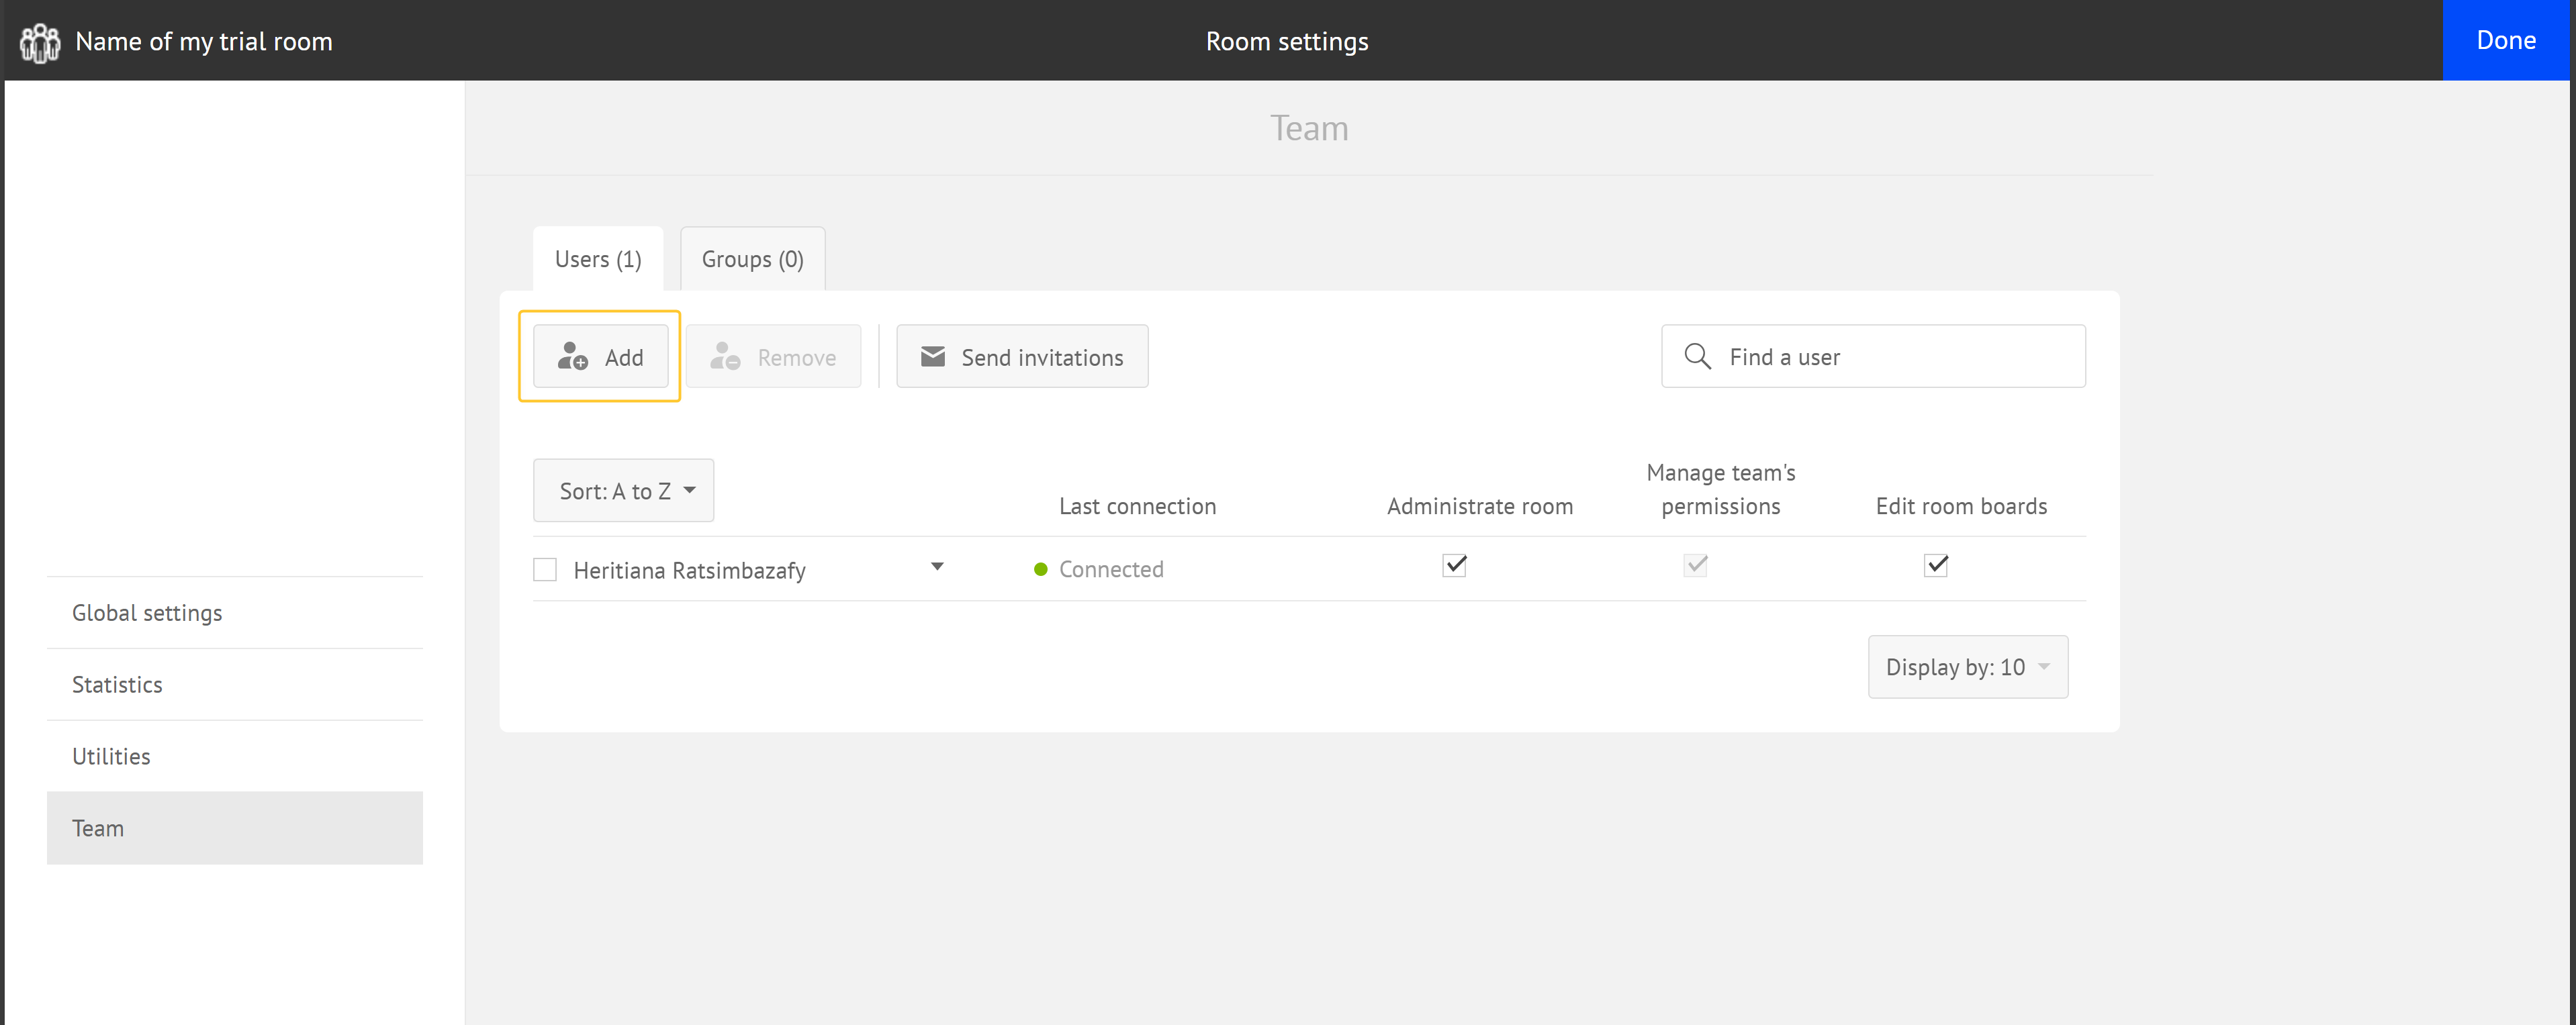Toggle Edit room boards checkbox
The width and height of the screenshot is (2576, 1025).
[x=1936, y=565]
